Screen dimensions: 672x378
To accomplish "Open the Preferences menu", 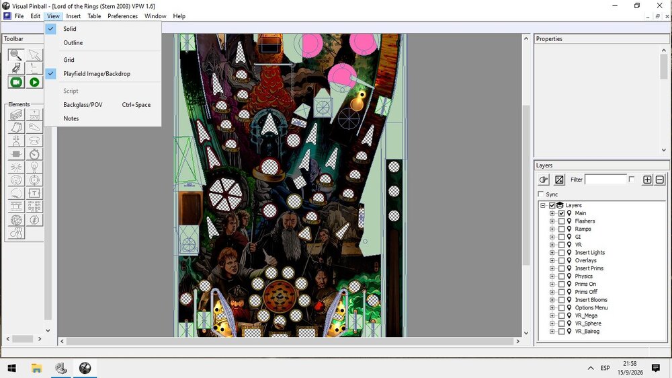I will point(122,16).
